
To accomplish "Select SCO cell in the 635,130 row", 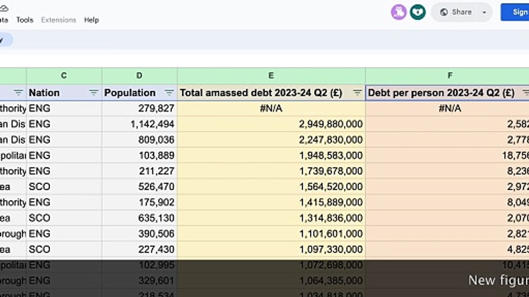I will 64,218.
